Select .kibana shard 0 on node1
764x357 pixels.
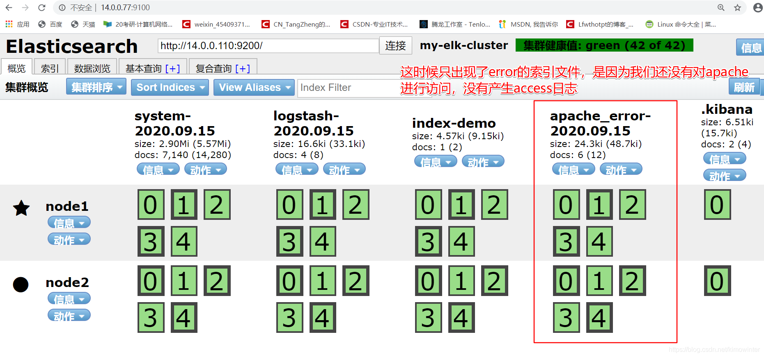(x=717, y=204)
